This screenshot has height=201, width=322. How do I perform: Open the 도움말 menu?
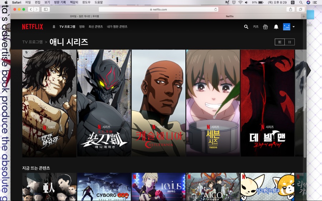[x=99, y=2]
